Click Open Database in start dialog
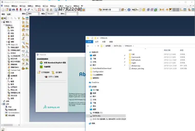195x131 pixels. point(43,72)
